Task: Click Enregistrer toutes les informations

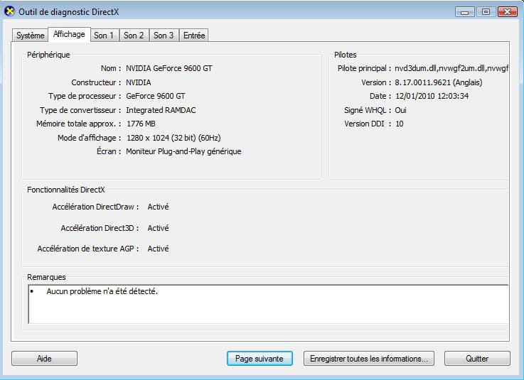Action: pyautogui.click(x=368, y=359)
